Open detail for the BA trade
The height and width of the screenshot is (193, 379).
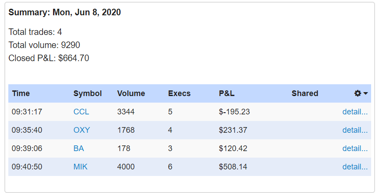[x=355, y=148]
